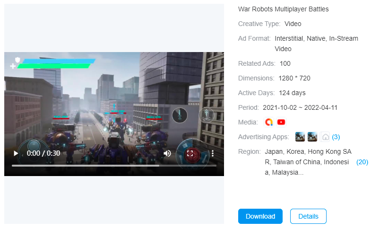Click the rocket ability icon in the video
The width and height of the screenshot is (371, 230).
[x=180, y=115]
